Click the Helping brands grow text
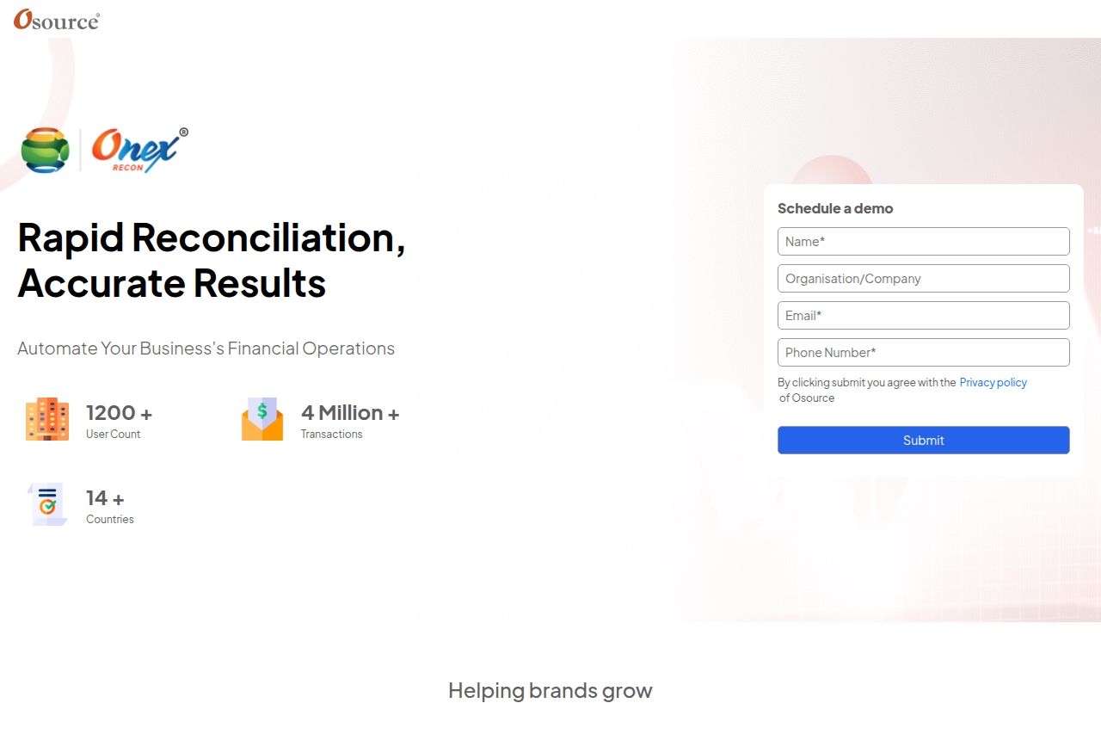Image resolution: width=1101 pixels, height=734 pixels. [x=550, y=690]
